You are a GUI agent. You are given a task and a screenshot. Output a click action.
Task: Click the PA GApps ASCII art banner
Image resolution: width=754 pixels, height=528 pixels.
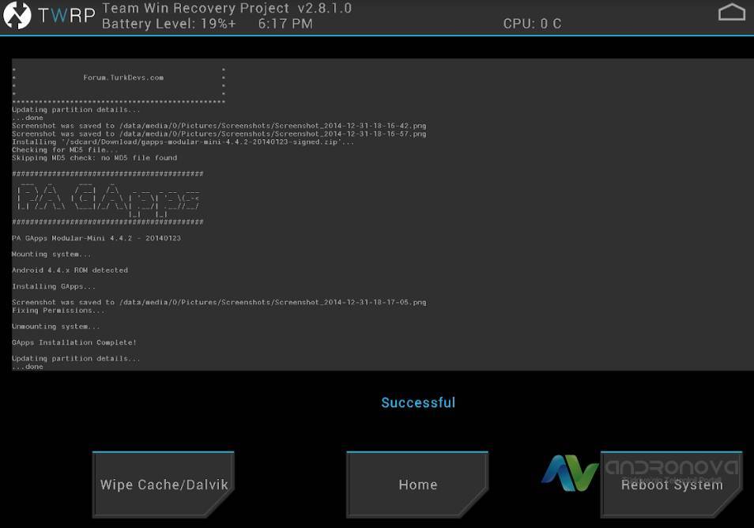107,199
